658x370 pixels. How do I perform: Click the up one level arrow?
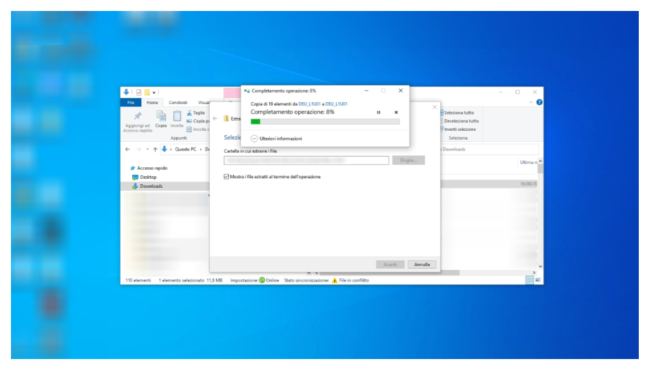coord(156,149)
